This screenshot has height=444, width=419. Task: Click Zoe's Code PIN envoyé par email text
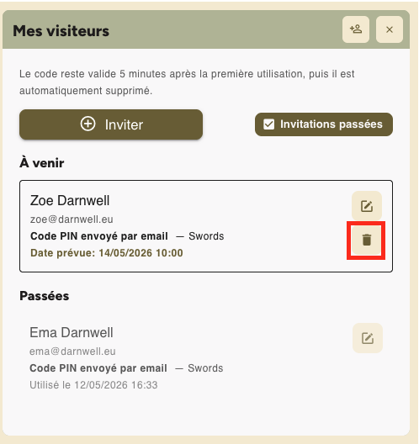[99, 235]
